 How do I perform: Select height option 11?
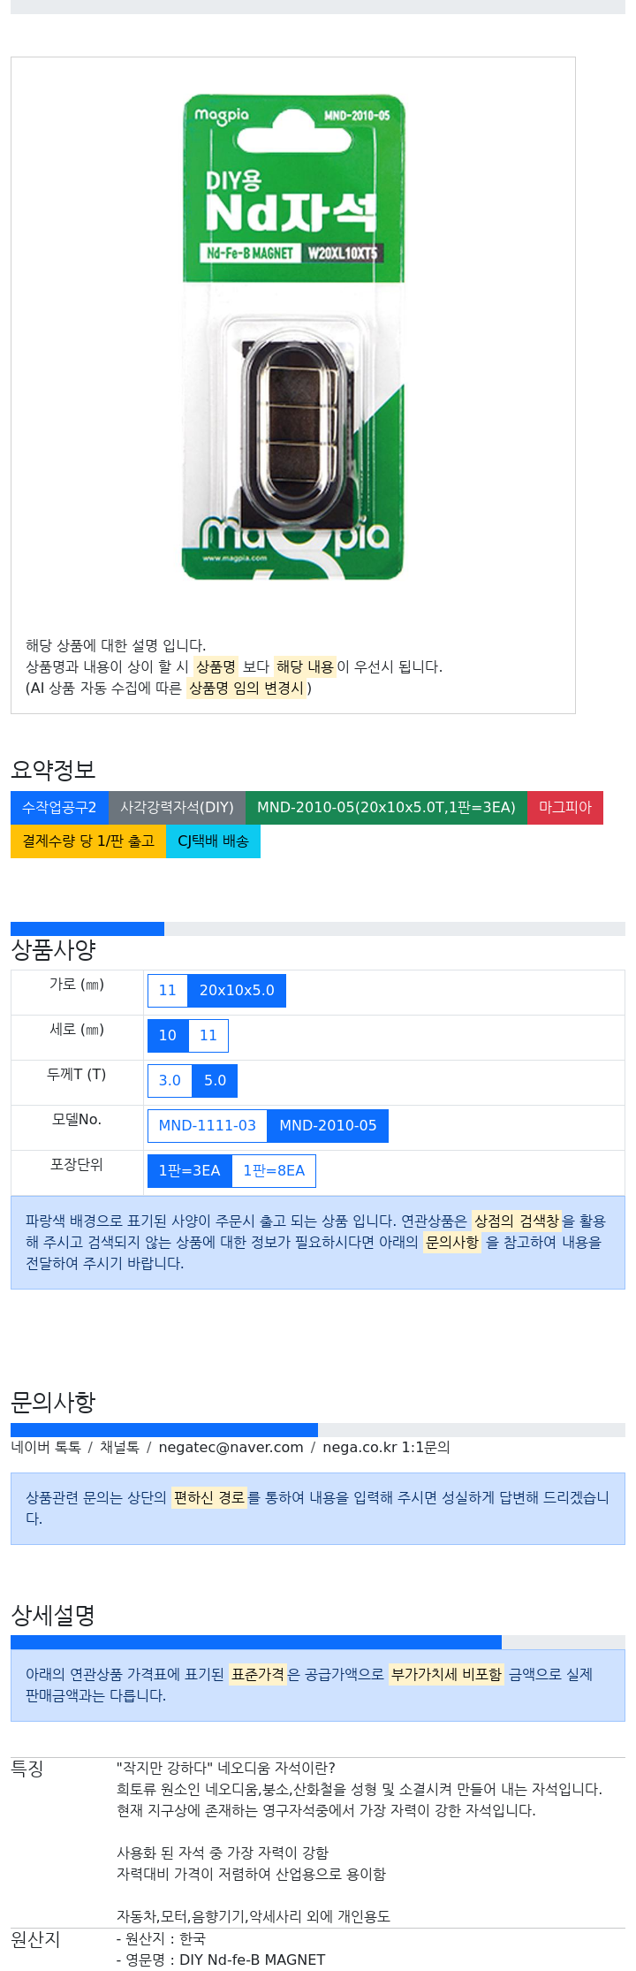tap(208, 1036)
